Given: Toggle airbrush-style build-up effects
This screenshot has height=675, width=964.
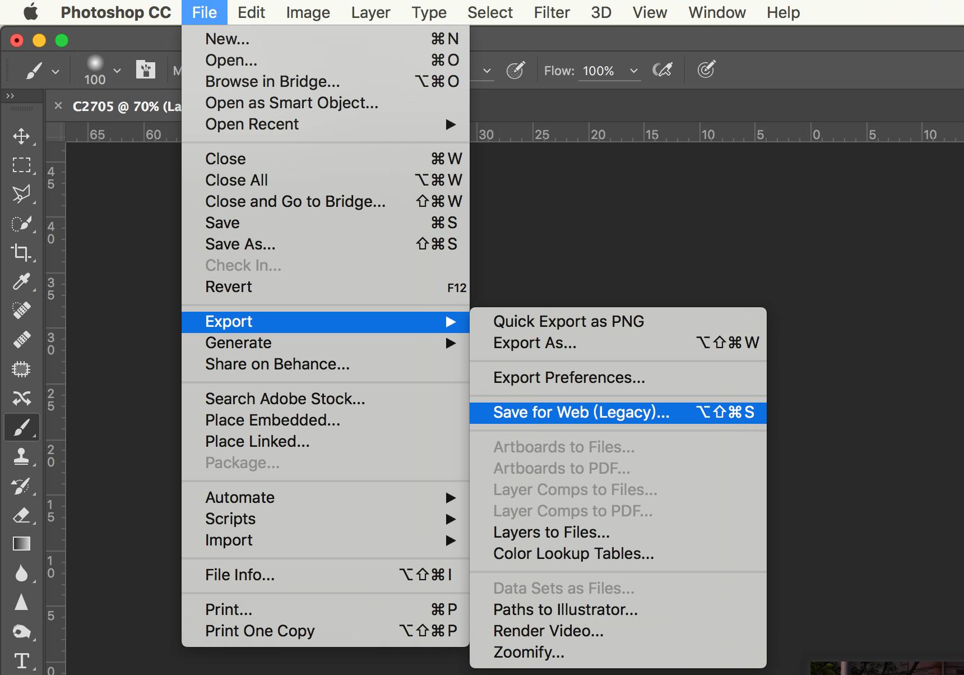Looking at the screenshot, I should point(662,70).
